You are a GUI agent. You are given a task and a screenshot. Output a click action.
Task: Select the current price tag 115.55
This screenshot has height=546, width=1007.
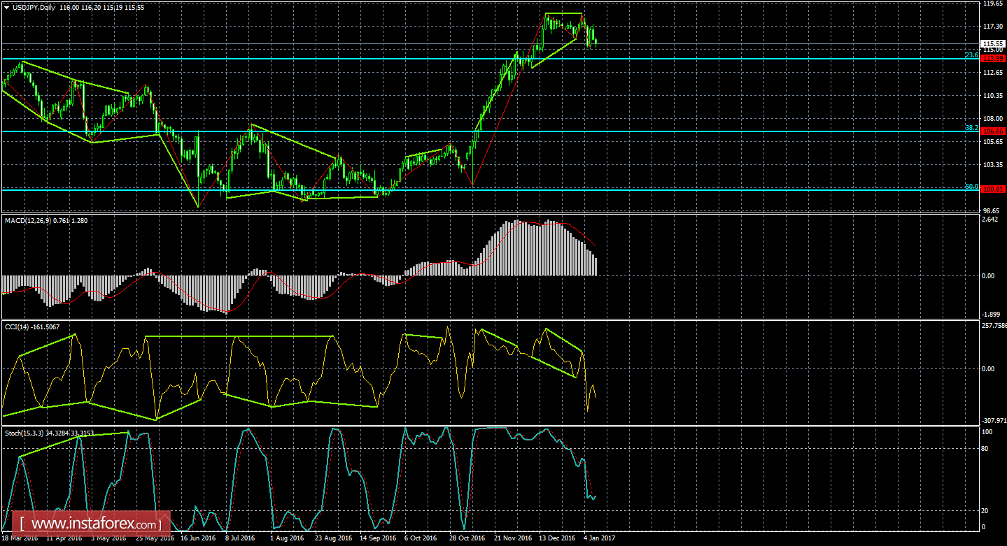tap(992, 43)
